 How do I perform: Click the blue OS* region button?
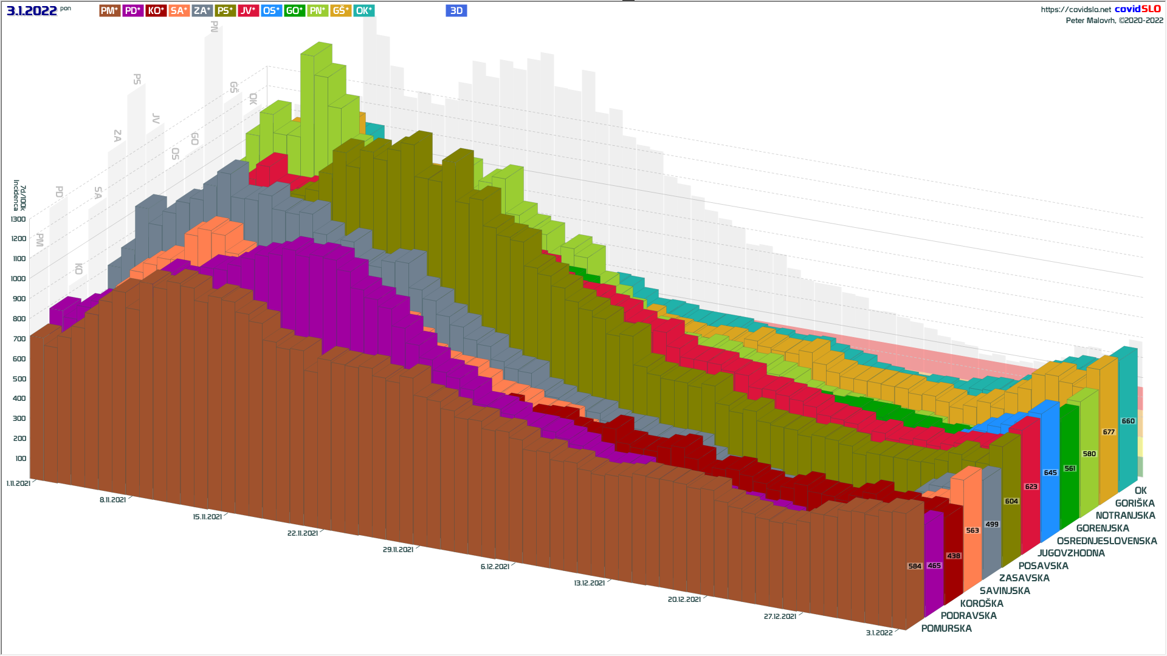[271, 10]
